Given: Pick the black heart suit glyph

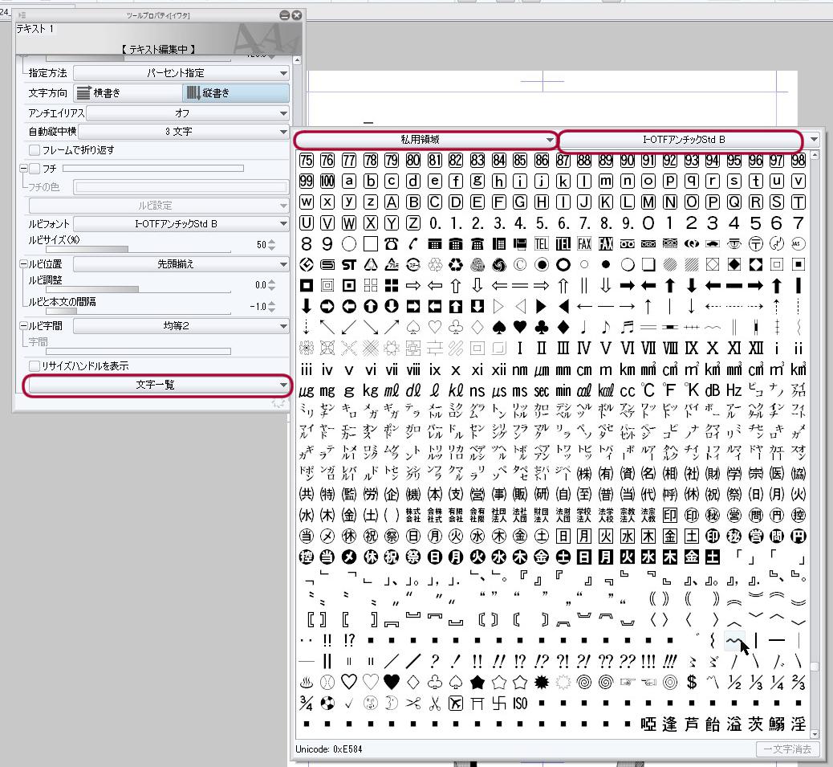Looking at the screenshot, I should coord(520,328).
